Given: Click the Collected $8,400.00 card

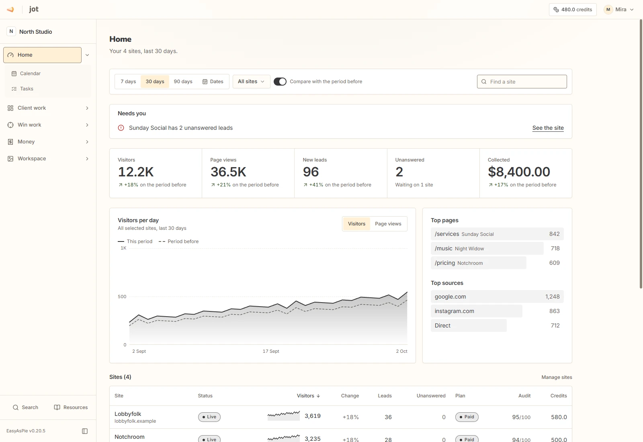Looking at the screenshot, I should tap(526, 173).
